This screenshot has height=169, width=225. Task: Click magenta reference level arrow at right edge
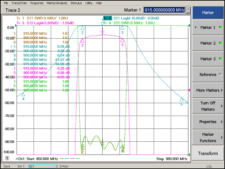[189, 90]
